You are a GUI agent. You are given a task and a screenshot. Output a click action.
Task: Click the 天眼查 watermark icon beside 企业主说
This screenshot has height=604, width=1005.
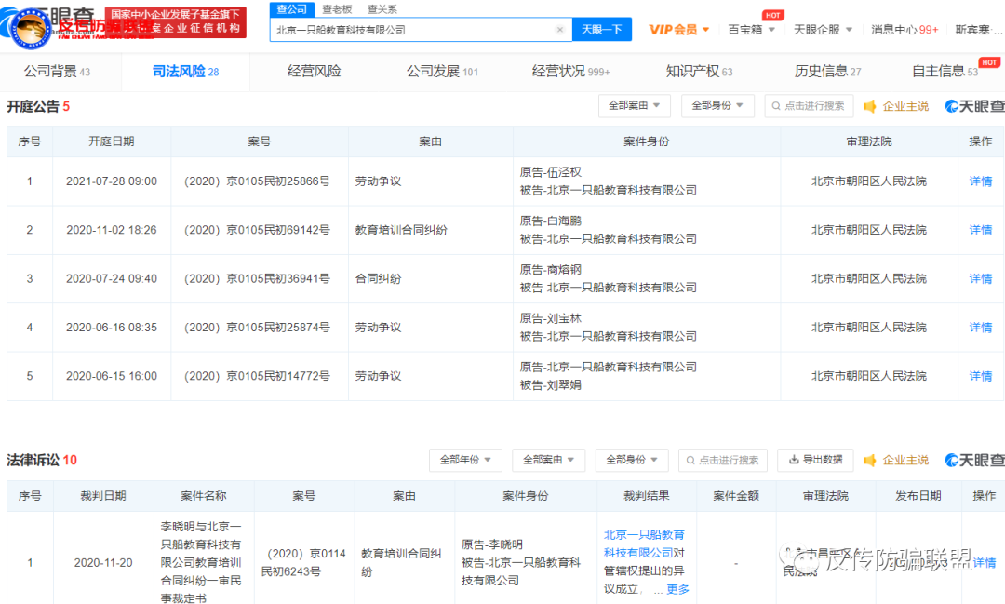pos(950,106)
